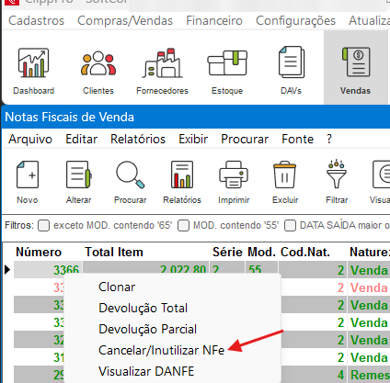390x383 pixels.
Task: Click the Total Item column header
Action: pos(114,253)
